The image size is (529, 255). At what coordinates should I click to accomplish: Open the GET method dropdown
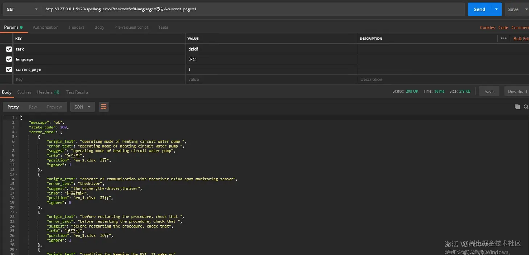pyautogui.click(x=22, y=9)
